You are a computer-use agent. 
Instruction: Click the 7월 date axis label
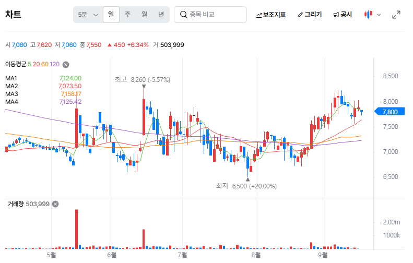tap(182, 255)
